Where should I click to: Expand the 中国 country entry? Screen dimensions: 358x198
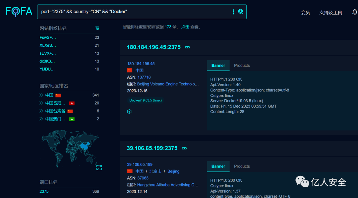(x=41, y=95)
